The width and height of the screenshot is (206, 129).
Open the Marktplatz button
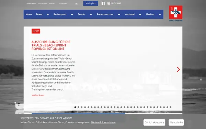pos(91,3)
